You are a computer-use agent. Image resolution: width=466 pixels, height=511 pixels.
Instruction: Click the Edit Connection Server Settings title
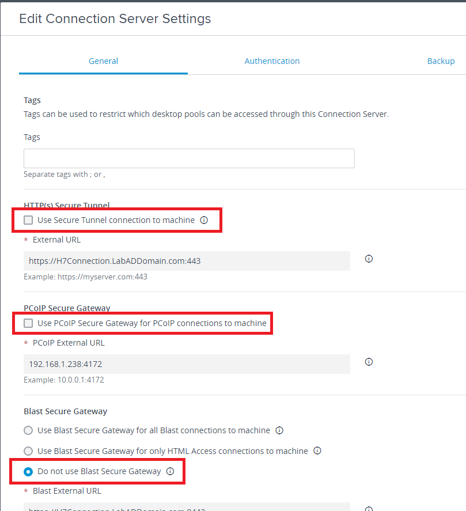(115, 18)
